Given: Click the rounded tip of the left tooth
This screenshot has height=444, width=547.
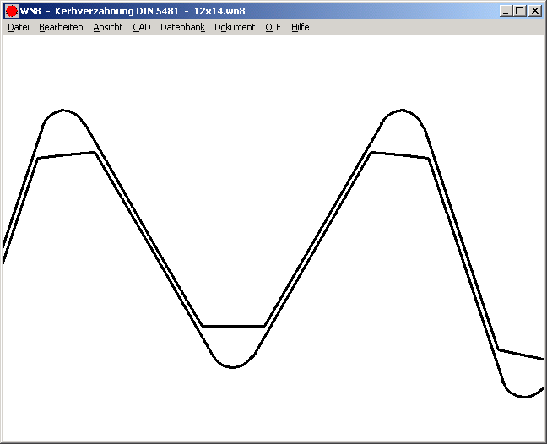Looking at the screenshot, I should point(63,110).
